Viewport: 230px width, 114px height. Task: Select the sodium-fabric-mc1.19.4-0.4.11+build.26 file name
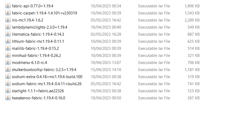(x=47, y=84)
